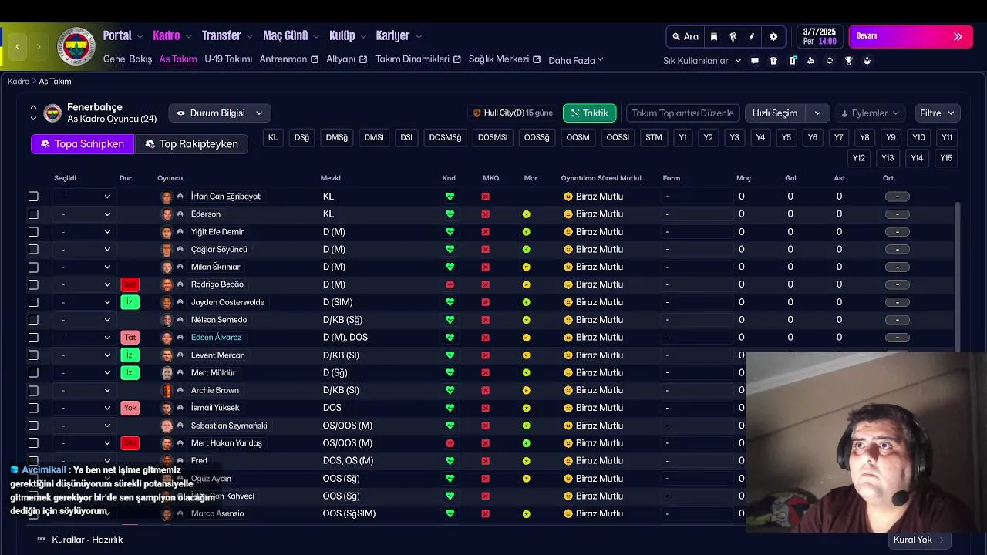The width and height of the screenshot is (987, 555).
Task: Click Milan Škriniar's red MKO cross icon
Action: [485, 267]
